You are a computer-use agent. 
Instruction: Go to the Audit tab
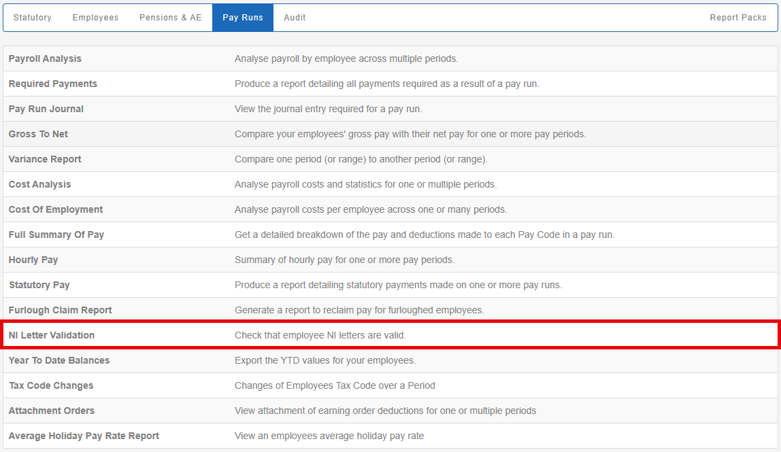pos(295,18)
